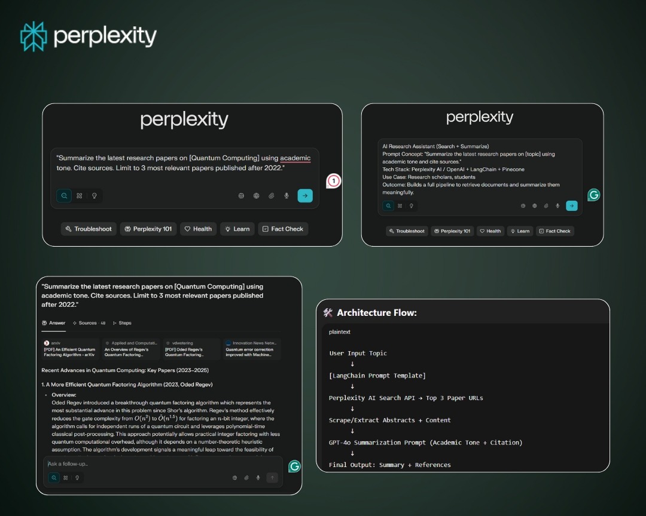This screenshot has height=516, width=646.
Task: Click the Perplexity logo at the top-left corner
Action: (89, 36)
